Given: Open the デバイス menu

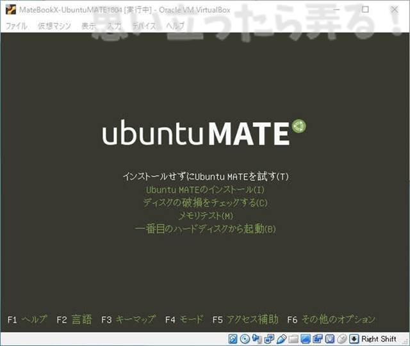Looking at the screenshot, I should (x=144, y=26).
